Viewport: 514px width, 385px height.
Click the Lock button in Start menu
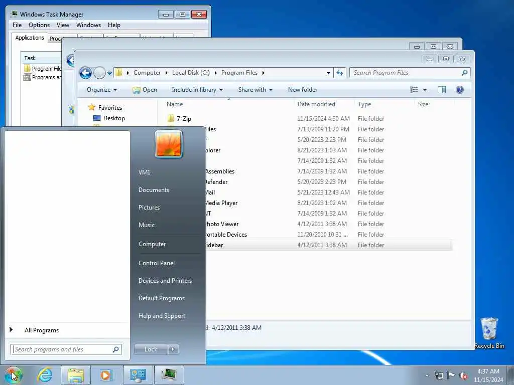point(151,349)
